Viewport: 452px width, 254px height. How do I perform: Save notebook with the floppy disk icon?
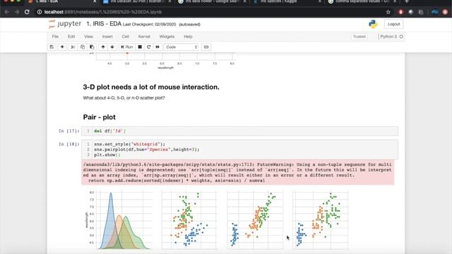(x=52, y=47)
